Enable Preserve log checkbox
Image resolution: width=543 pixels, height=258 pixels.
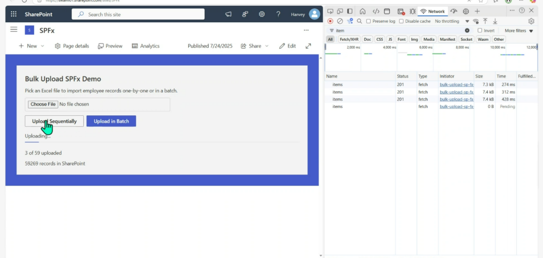tap(369, 21)
